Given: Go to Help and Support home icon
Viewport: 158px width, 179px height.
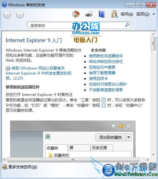Looking at the screenshot, I should click(76, 14).
